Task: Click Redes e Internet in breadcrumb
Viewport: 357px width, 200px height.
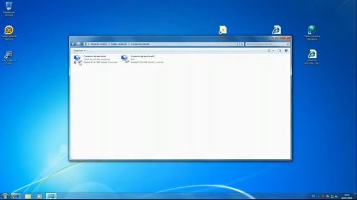Action: point(119,44)
